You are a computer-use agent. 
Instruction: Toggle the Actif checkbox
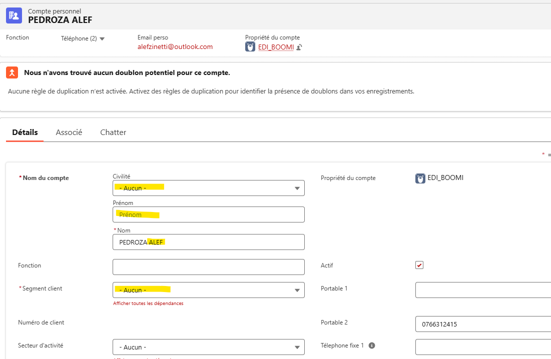(419, 265)
